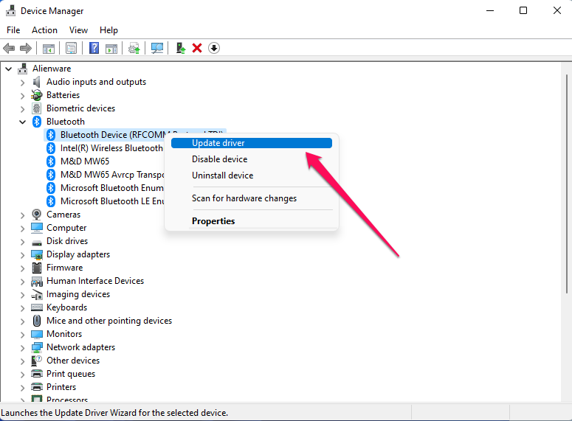
Task: Click the Device Manager title bar app icon
Action: point(10,10)
